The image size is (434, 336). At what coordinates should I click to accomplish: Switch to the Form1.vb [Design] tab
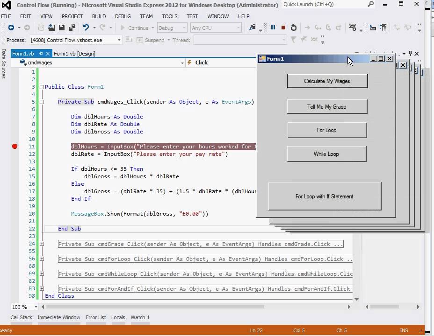pos(74,54)
